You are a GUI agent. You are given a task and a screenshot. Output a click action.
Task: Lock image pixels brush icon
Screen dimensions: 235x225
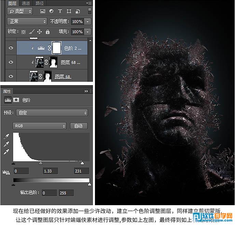(31, 32)
